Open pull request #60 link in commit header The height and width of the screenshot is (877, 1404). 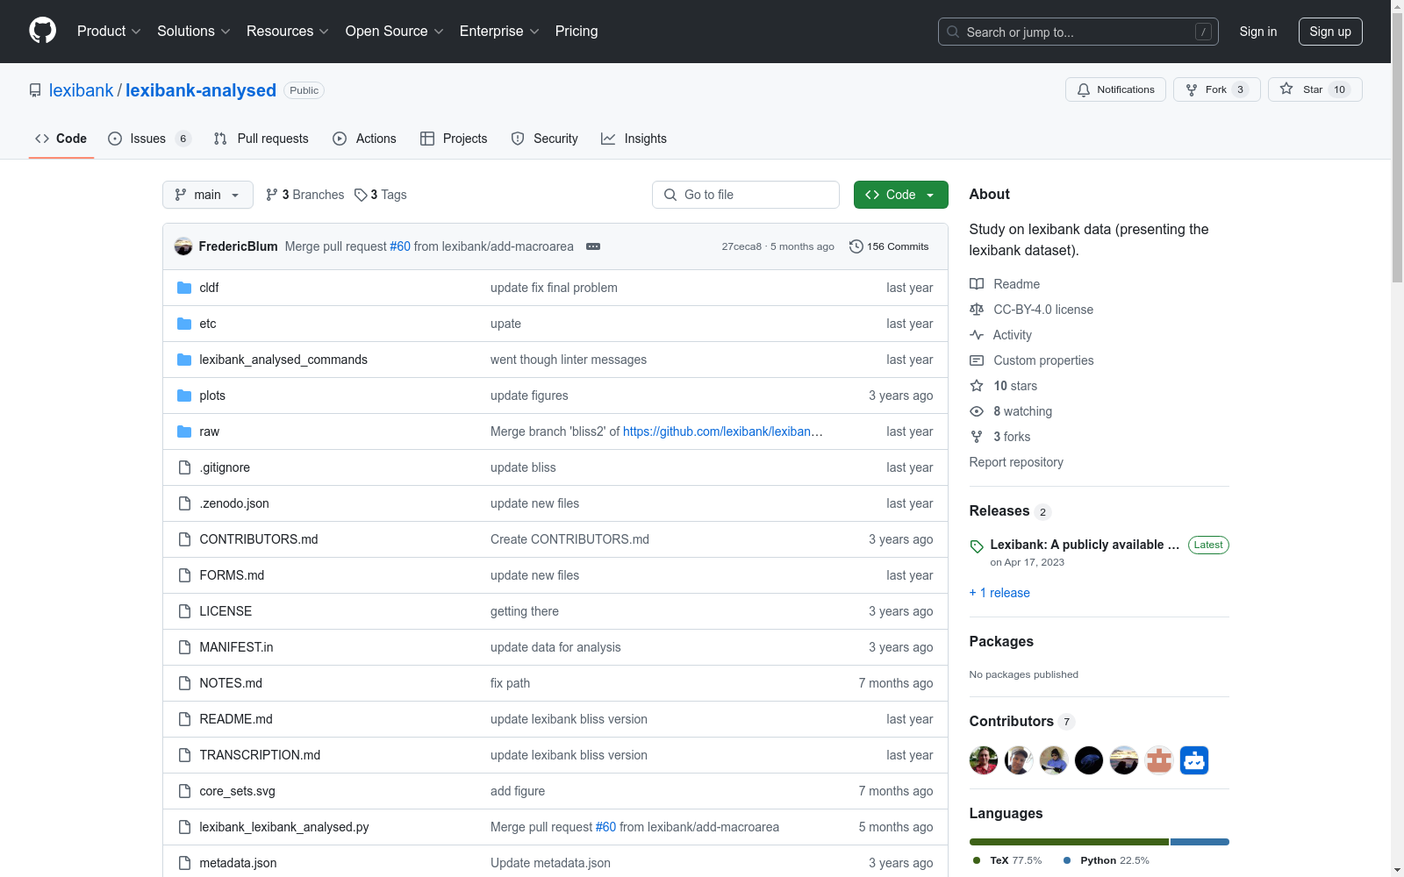[400, 246]
